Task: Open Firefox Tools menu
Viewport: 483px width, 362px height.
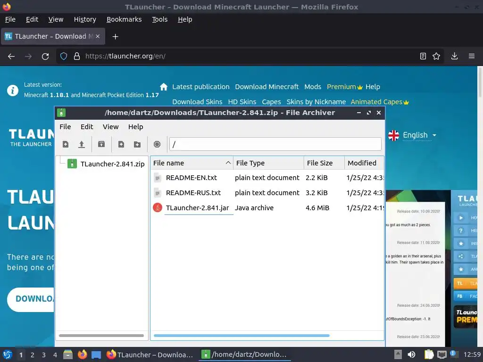Action: [159, 19]
